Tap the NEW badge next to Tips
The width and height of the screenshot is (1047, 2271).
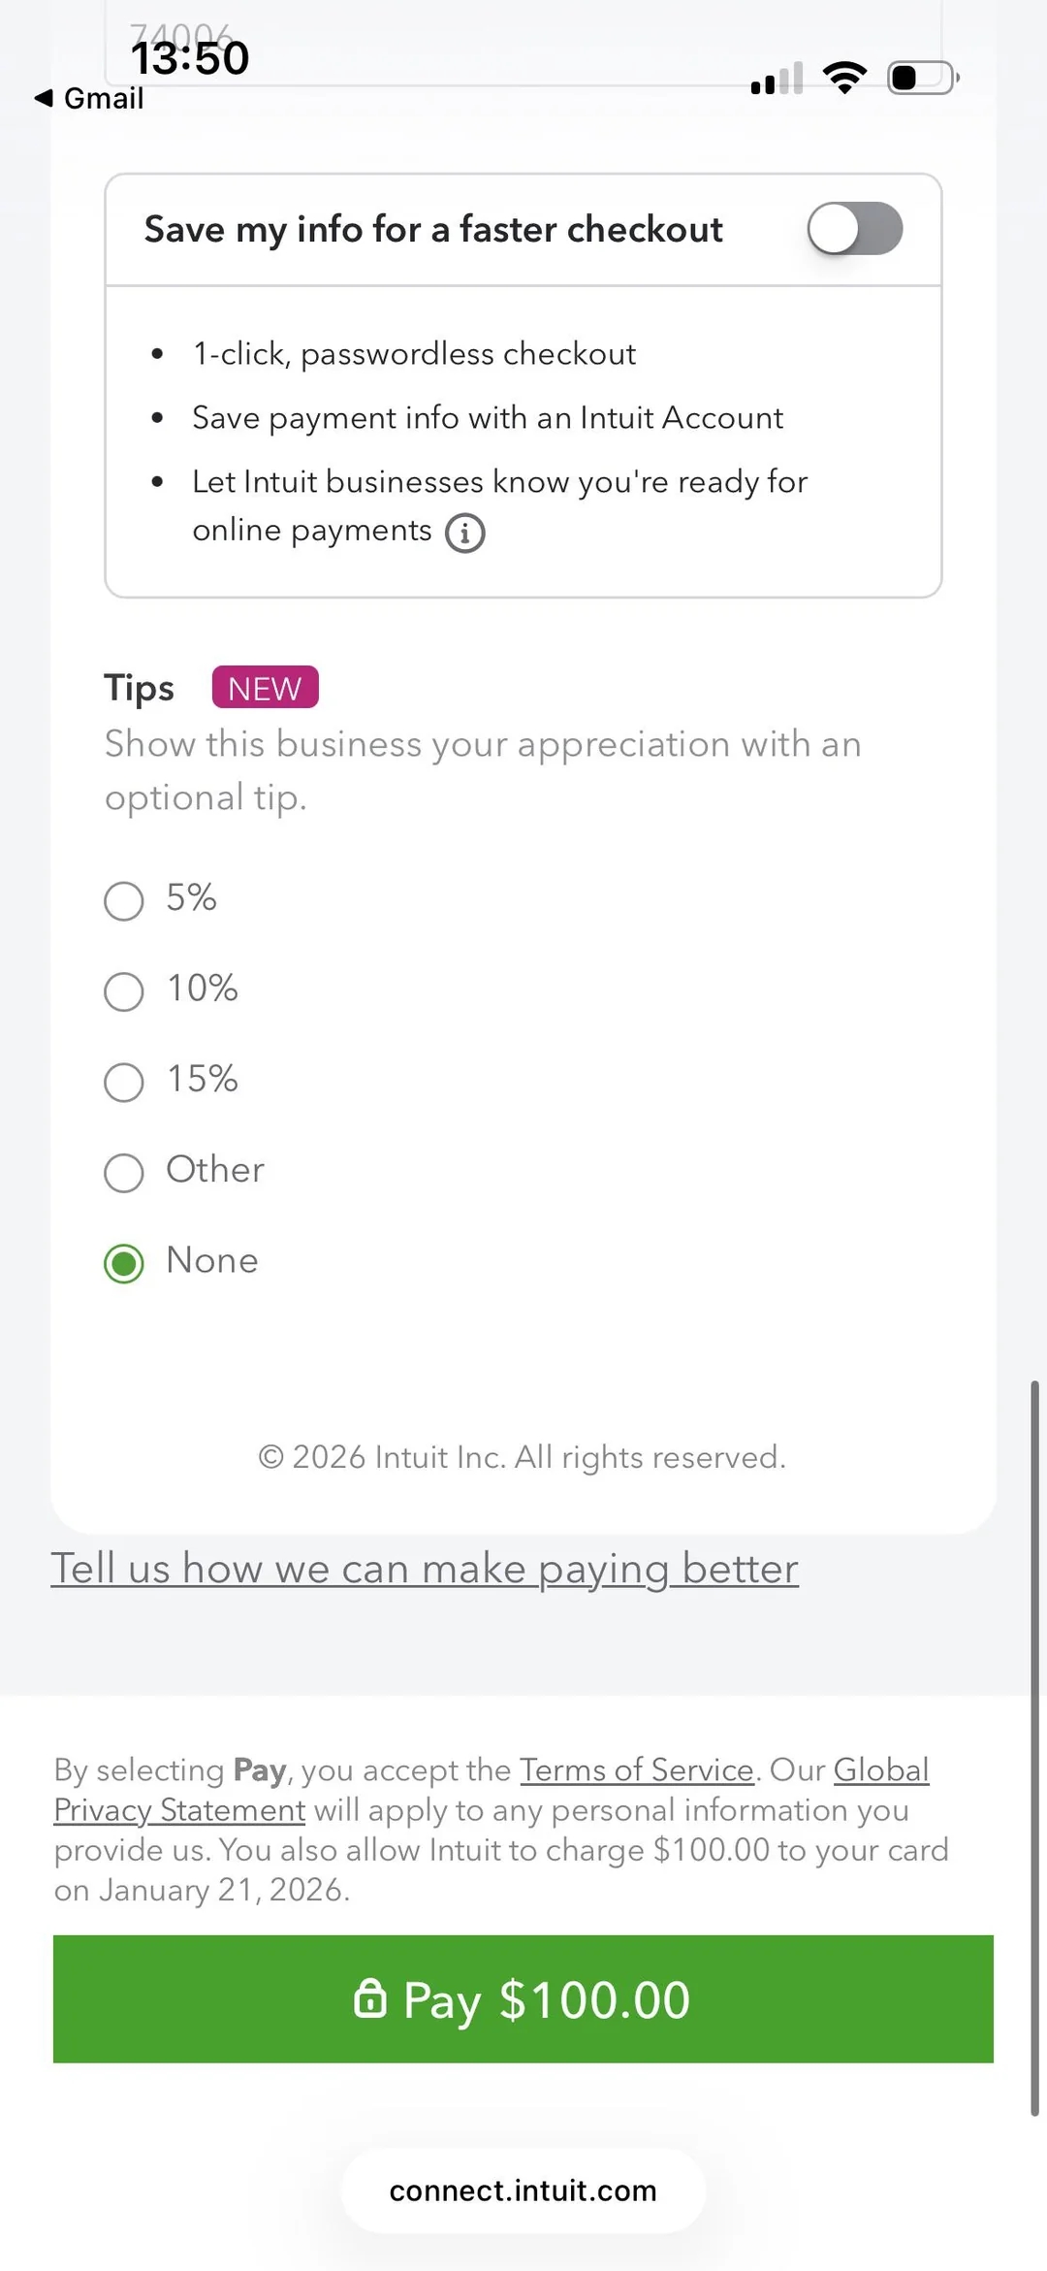(265, 688)
